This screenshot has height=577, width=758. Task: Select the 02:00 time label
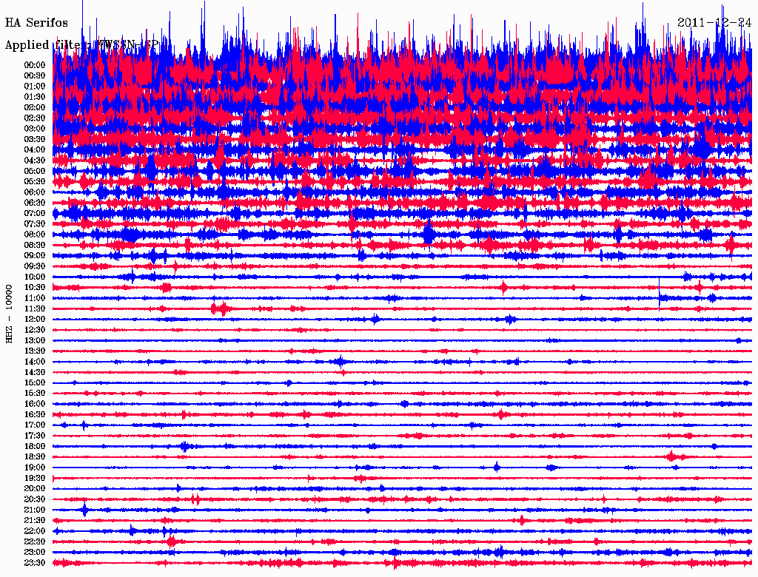point(35,108)
